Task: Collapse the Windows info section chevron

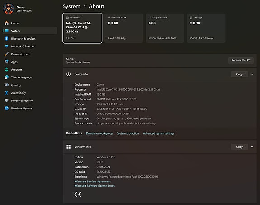Action: [252, 147]
